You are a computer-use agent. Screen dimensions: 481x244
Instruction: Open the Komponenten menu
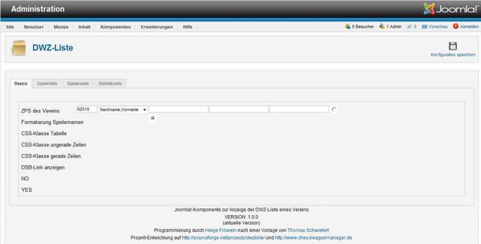115,27
